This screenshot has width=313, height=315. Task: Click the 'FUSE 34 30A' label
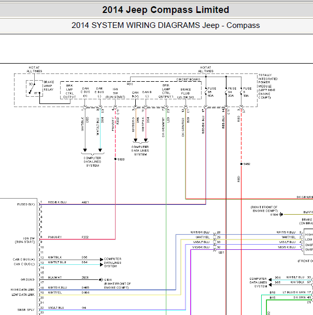tap(232, 92)
